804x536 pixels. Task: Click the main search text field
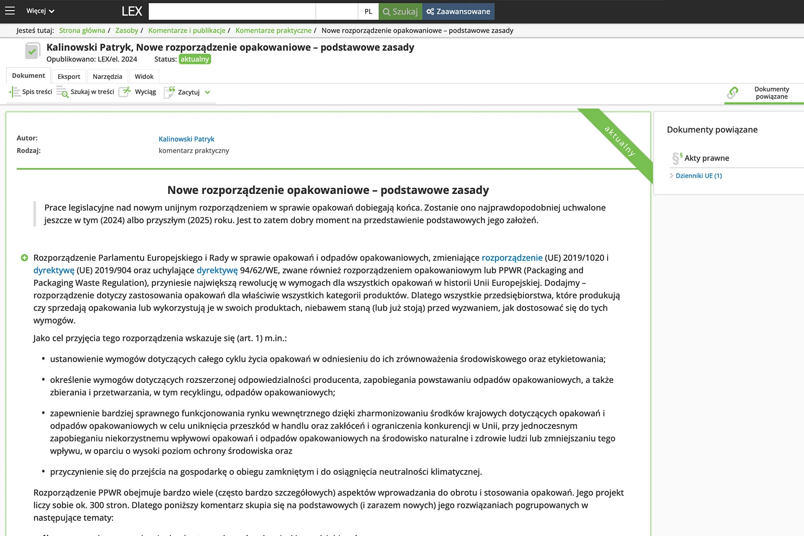(x=232, y=12)
